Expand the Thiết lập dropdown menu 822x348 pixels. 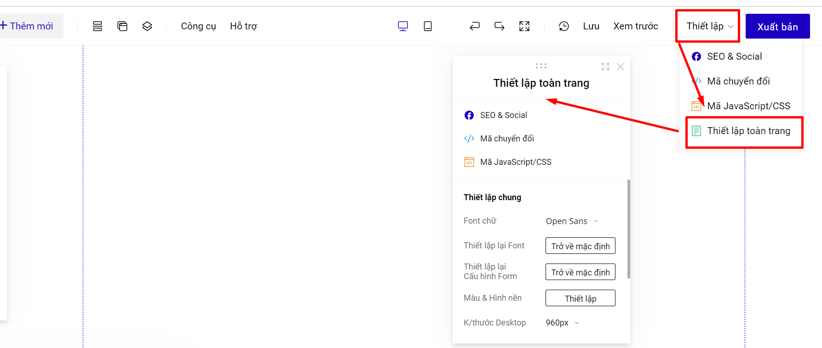pyautogui.click(x=709, y=26)
